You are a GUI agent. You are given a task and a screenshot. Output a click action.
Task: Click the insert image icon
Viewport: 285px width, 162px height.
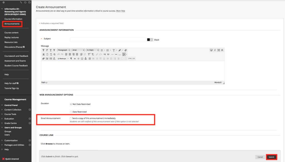pyautogui.click(x=47, y=58)
